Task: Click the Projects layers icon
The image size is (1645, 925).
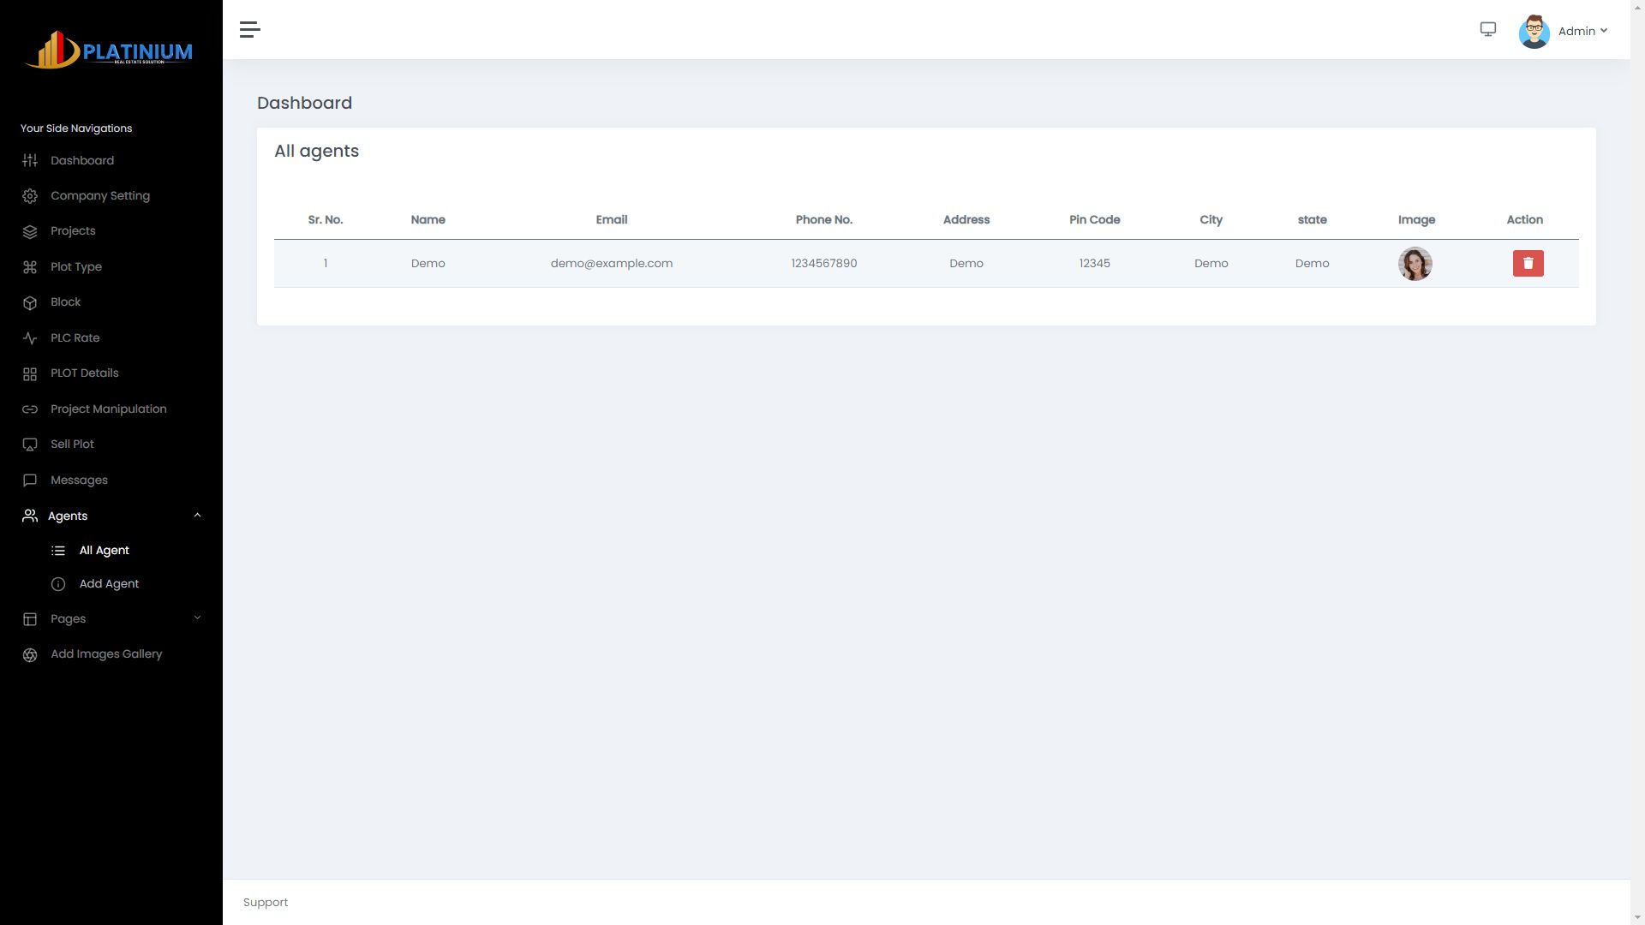Action: [30, 231]
